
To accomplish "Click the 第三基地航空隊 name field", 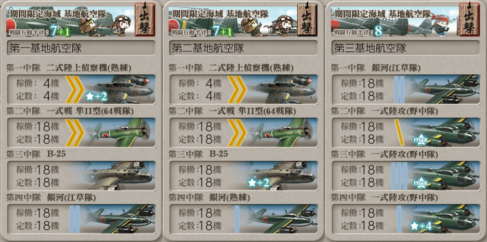I will 406,48.
